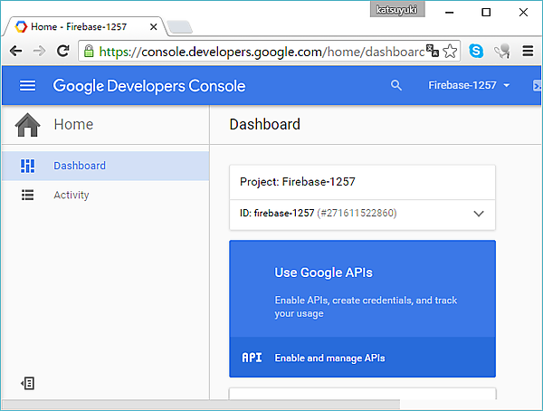Open the Firebase-1257 project dropdown

coord(469,86)
